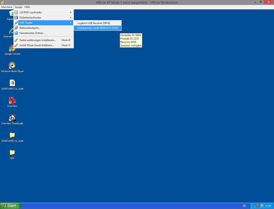Click the floppy disk icon

click(16, 18)
